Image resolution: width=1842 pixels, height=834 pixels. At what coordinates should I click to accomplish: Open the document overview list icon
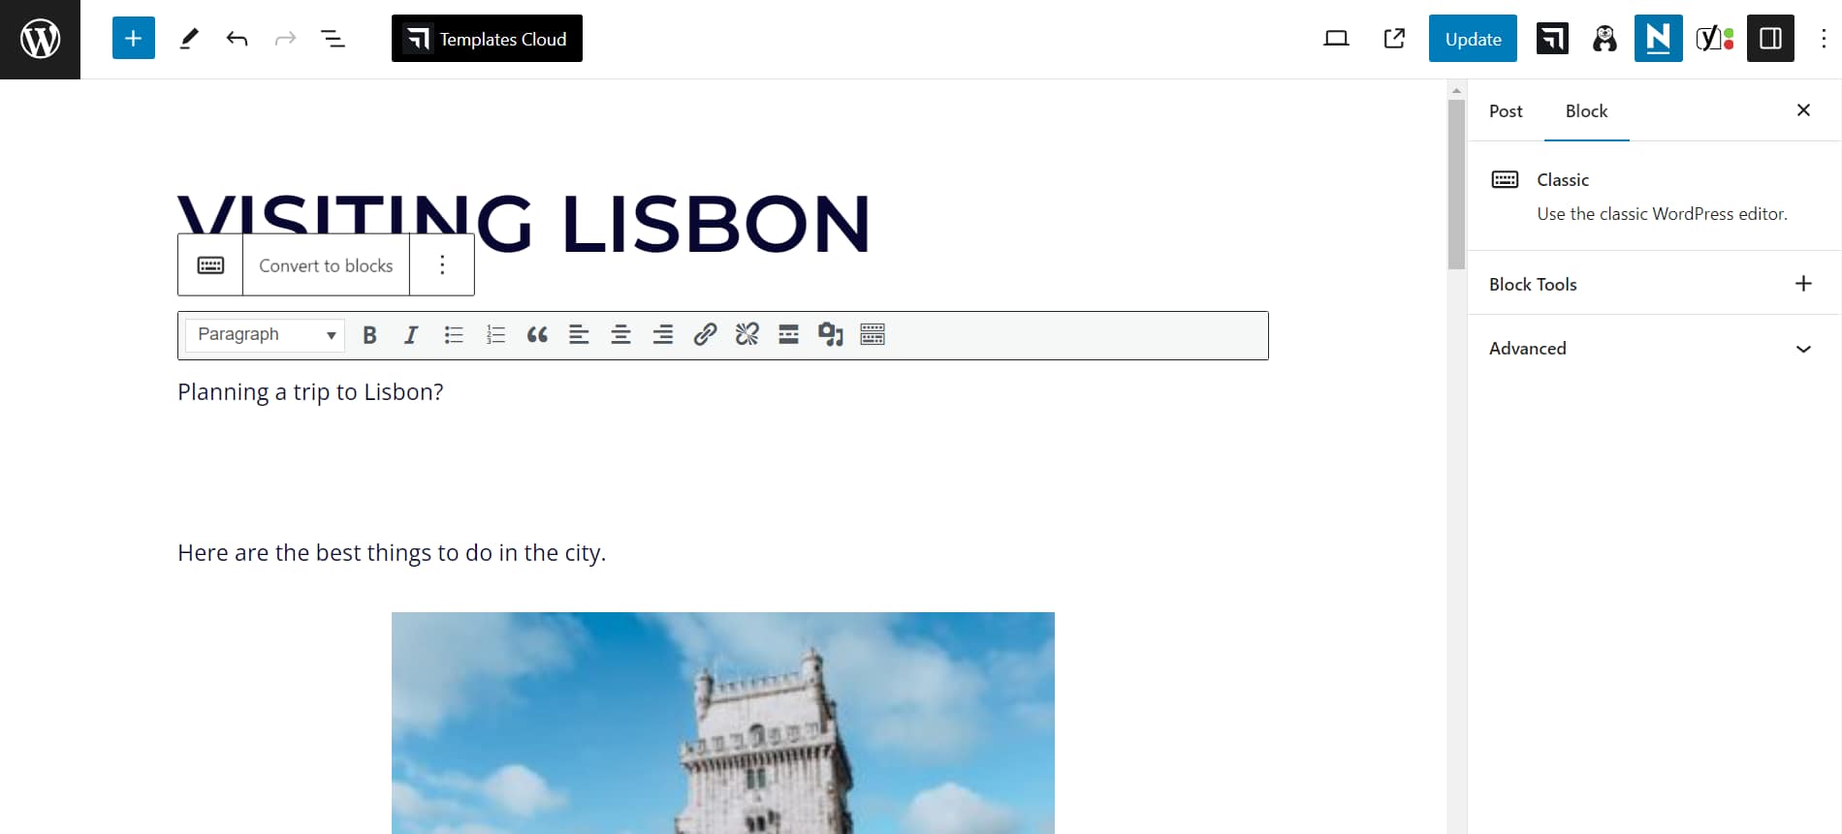(x=333, y=39)
